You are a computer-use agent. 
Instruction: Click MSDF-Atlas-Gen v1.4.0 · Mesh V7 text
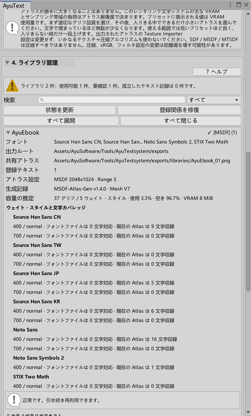[x=92, y=189]
